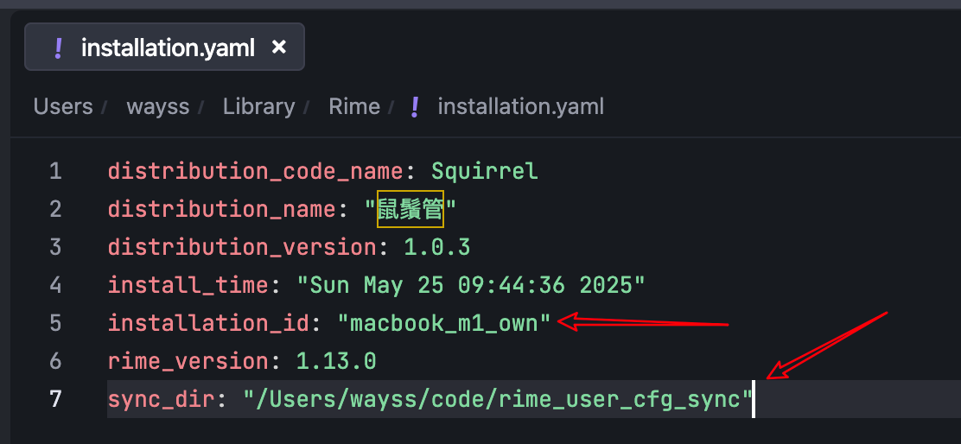Image resolution: width=961 pixels, height=444 pixels.
Task: Click the distribution_name key
Action: [x=222, y=209]
